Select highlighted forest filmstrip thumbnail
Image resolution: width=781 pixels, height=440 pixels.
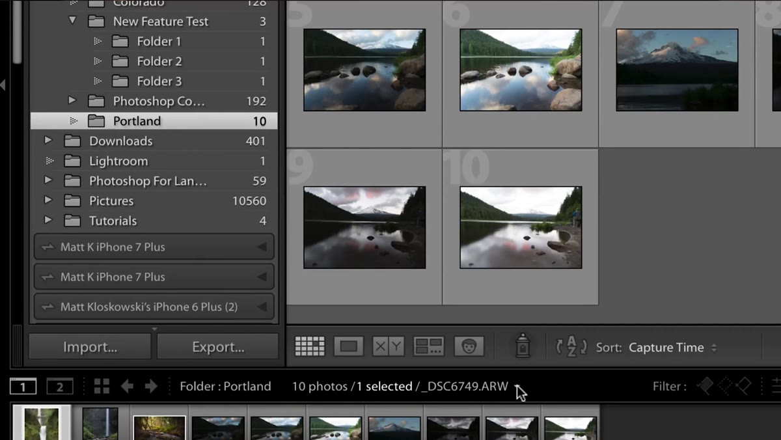pos(159,428)
